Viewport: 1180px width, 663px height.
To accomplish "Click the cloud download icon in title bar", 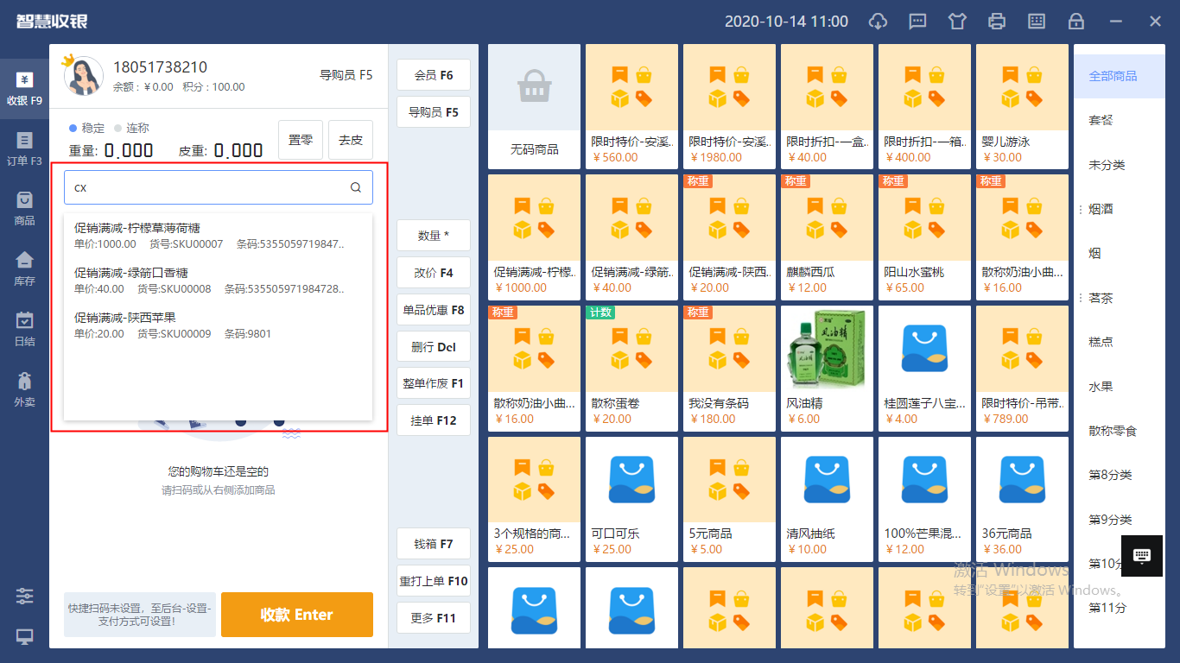I will [x=878, y=22].
